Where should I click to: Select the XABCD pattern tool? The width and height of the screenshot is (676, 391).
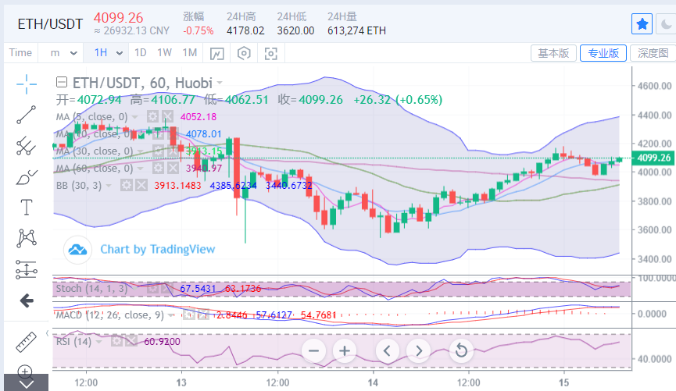(x=27, y=238)
